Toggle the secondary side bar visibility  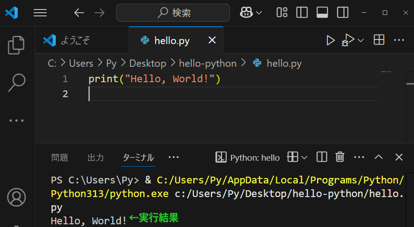[x=343, y=13]
